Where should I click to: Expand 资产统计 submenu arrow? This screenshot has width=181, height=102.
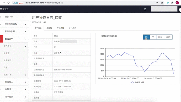[x=25, y=47]
